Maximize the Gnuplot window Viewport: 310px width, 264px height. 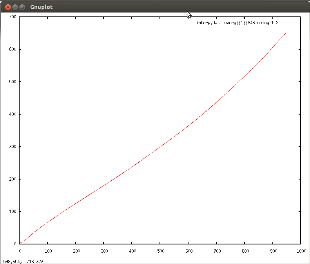[x=22, y=7]
